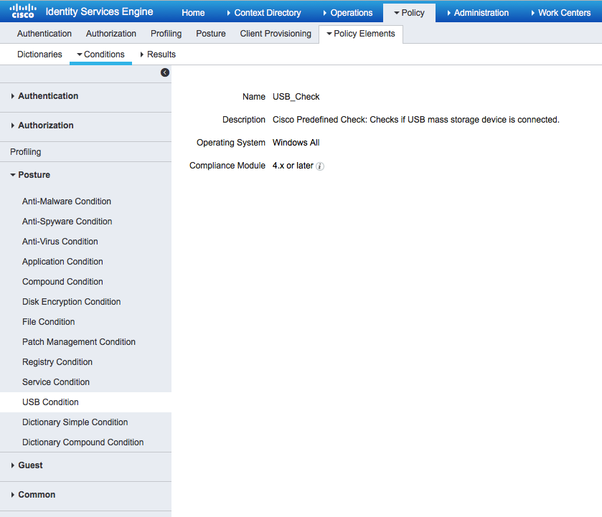Open Disk Encryption Condition
The height and width of the screenshot is (517, 602).
coord(72,302)
